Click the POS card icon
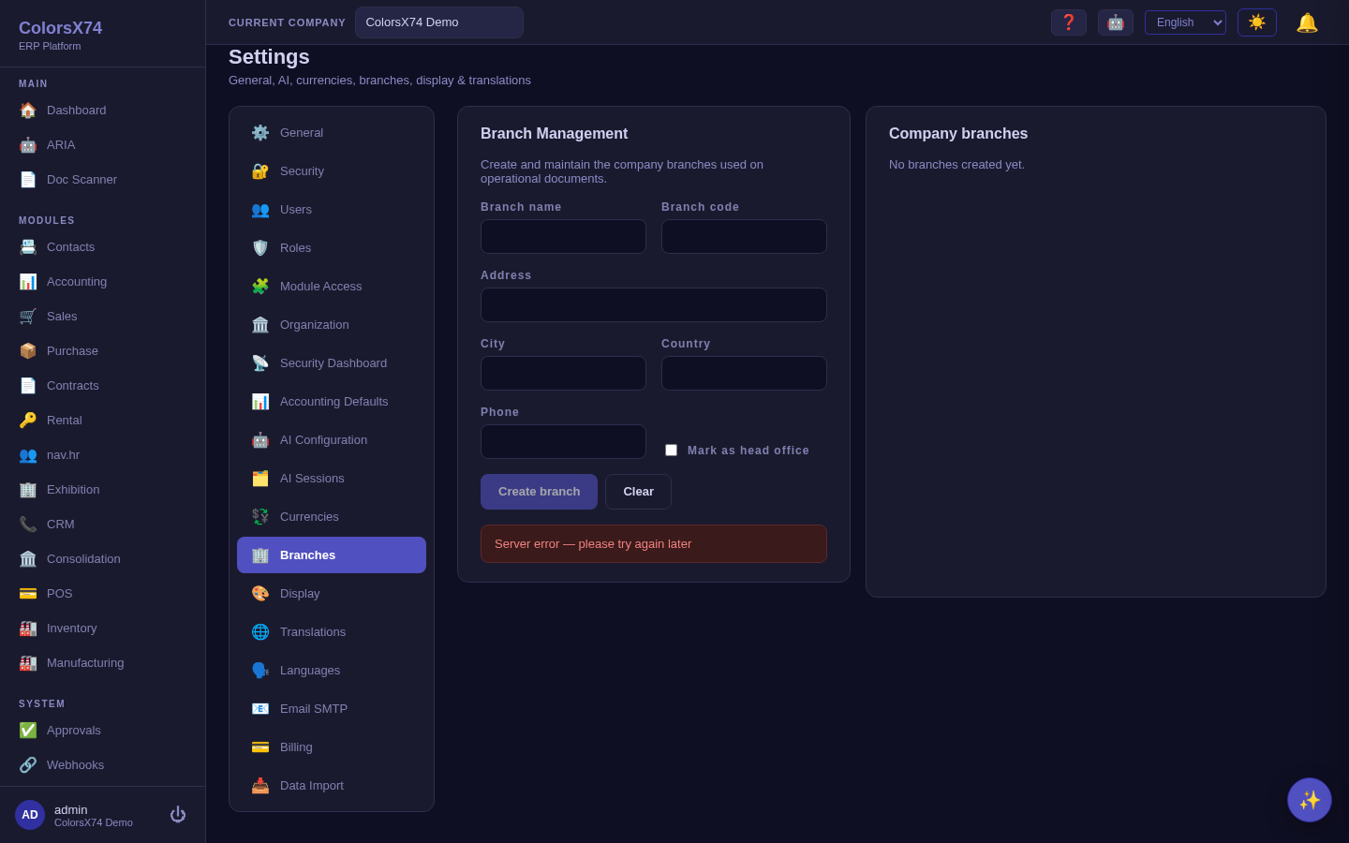This screenshot has width=1349, height=843. (28, 594)
